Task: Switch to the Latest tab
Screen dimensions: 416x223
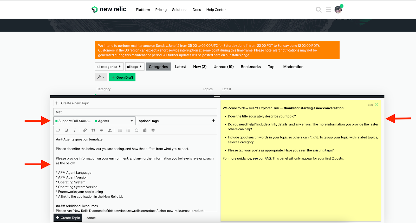Action: (180, 67)
